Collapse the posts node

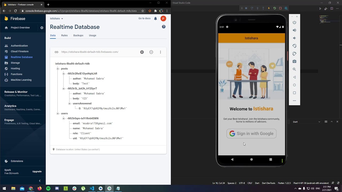pos(58,69)
